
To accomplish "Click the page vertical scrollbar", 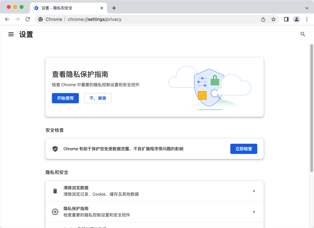I will (312, 108).
